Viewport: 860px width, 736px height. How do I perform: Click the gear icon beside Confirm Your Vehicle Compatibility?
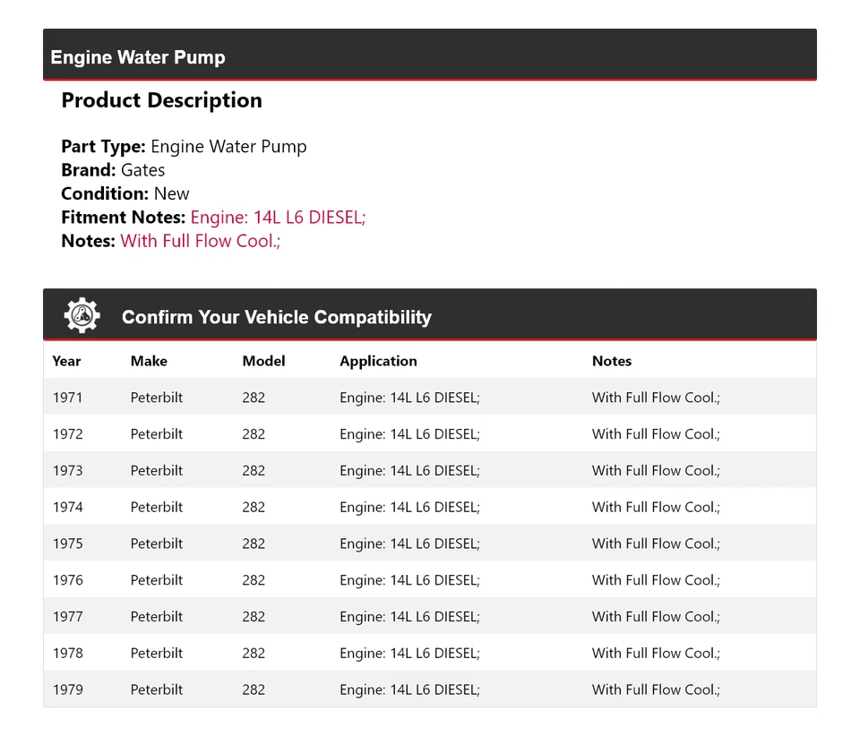pos(82,316)
